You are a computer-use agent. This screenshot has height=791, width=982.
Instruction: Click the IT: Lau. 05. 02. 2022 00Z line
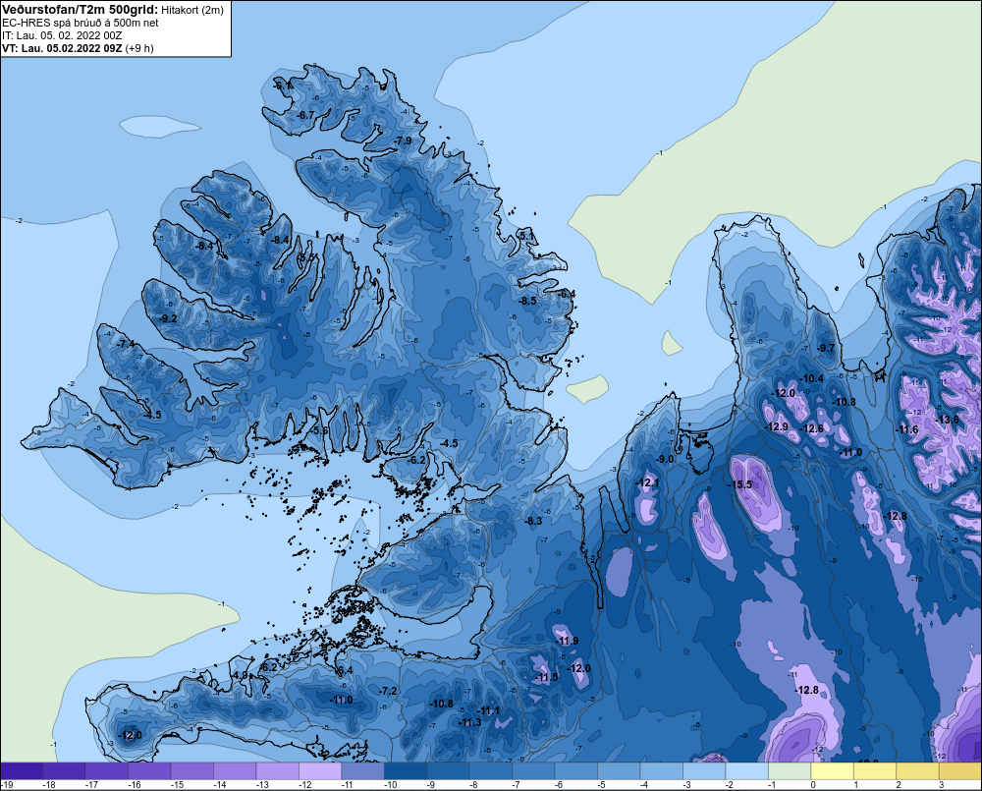click(62, 35)
